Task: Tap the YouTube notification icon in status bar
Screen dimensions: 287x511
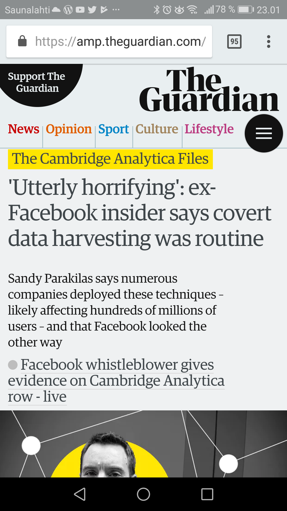Action: click(80, 10)
